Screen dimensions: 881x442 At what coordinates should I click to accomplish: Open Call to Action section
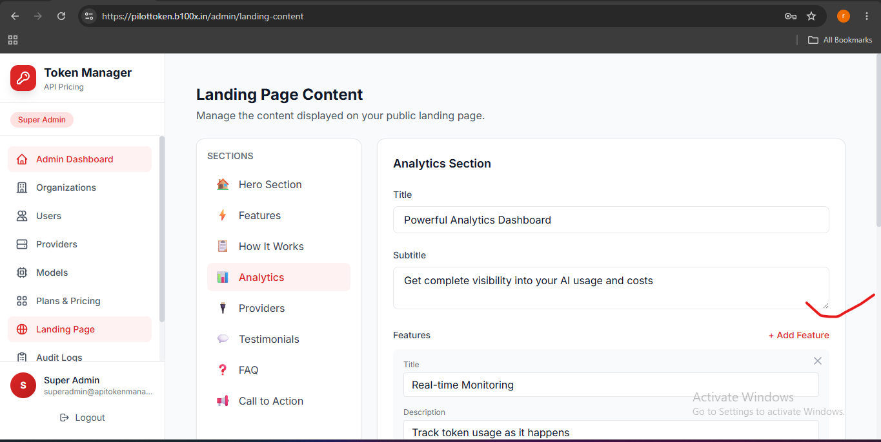(x=279, y=401)
